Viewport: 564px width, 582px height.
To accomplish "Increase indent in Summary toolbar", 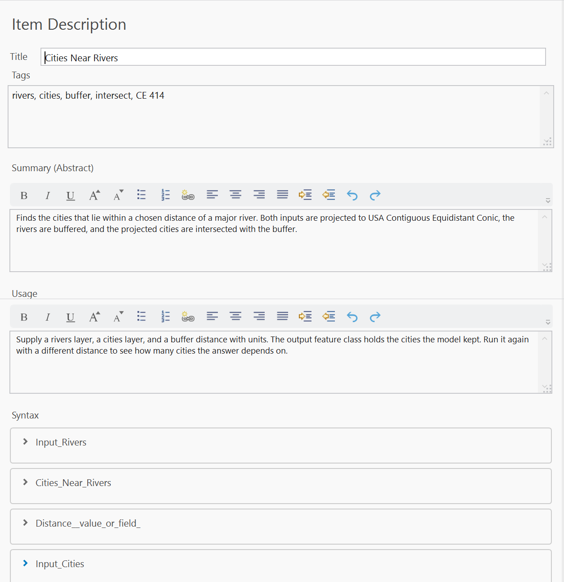I will point(305,195).
